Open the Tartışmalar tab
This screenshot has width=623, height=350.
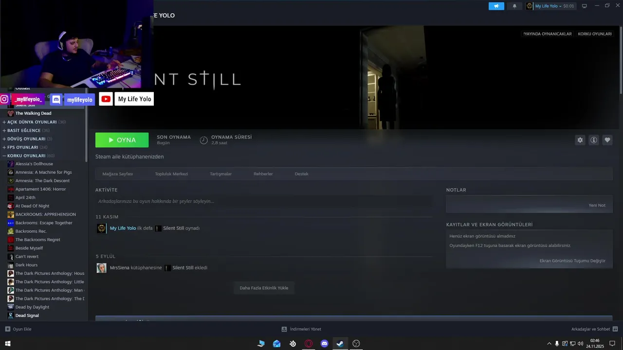point(220,174)
